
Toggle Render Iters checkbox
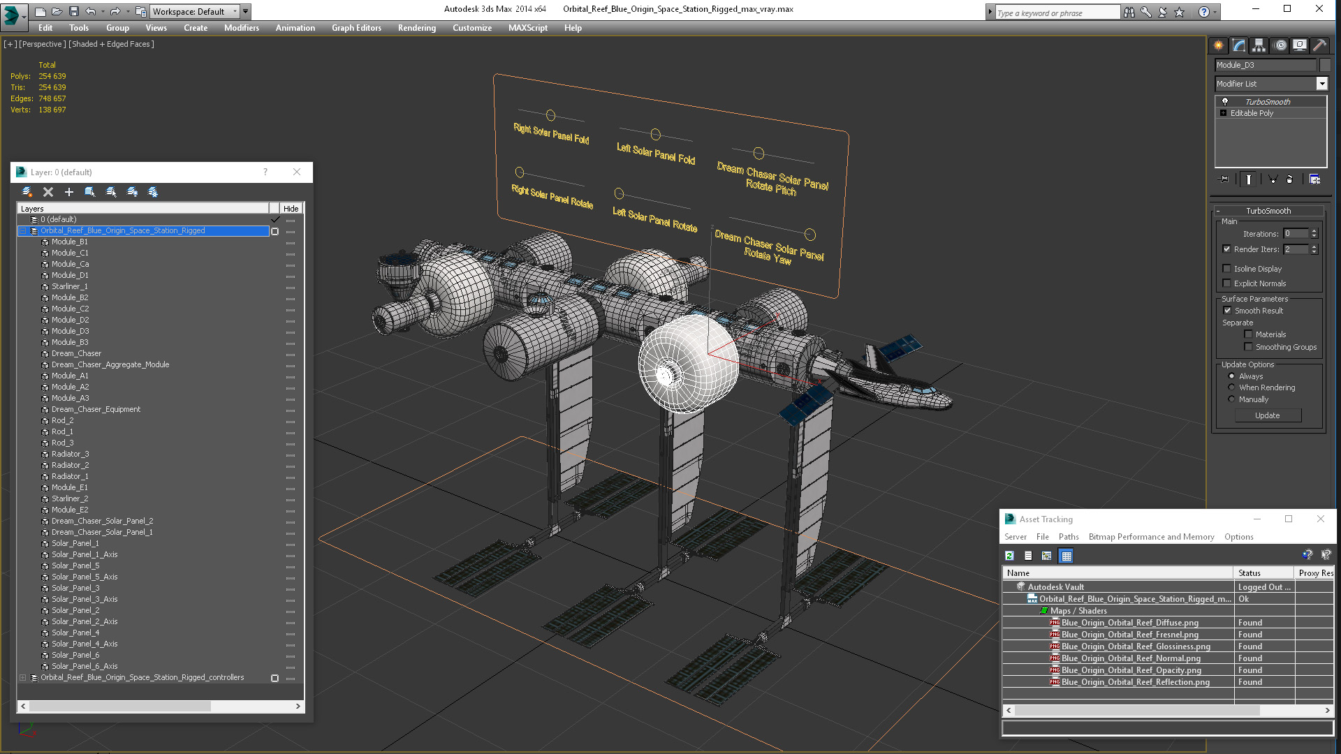click(1226, 249)
